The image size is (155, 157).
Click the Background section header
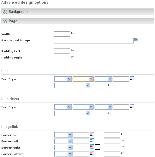[x=77, y=12]
